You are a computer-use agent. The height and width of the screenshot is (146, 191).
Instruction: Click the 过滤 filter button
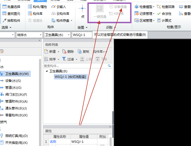click(68, 59)
